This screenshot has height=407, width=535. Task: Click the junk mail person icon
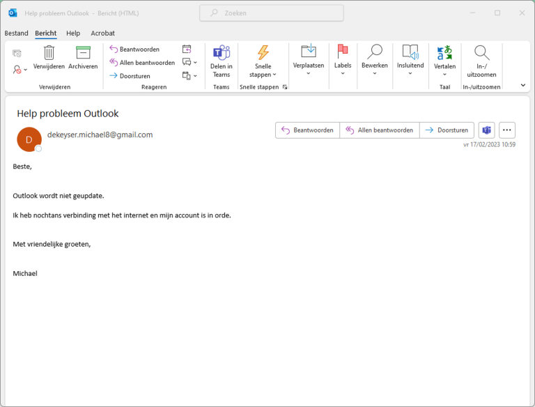pos(17,70)
